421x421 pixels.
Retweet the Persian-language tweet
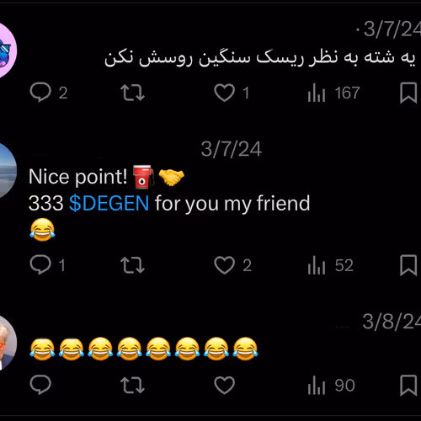[132, 93]
